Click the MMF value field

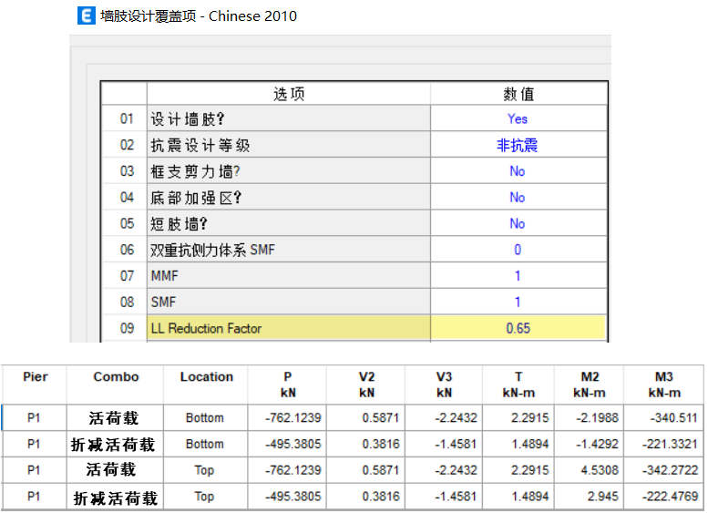(518, 276)
